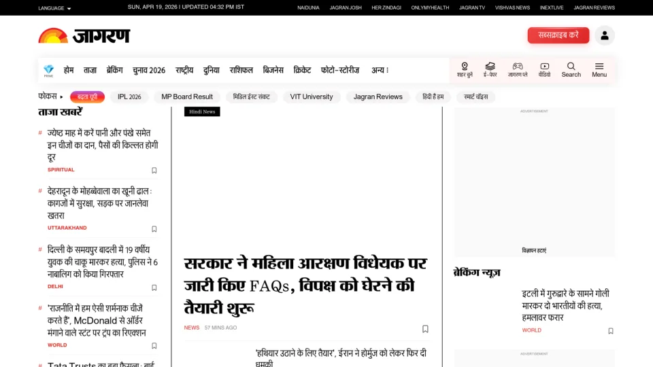The image size is (653, 367).
Task: Expand the फोकस arrow
Action: tap(61, 97)
